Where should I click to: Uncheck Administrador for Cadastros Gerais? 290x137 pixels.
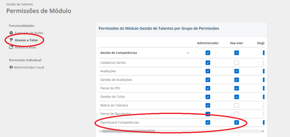208,63
